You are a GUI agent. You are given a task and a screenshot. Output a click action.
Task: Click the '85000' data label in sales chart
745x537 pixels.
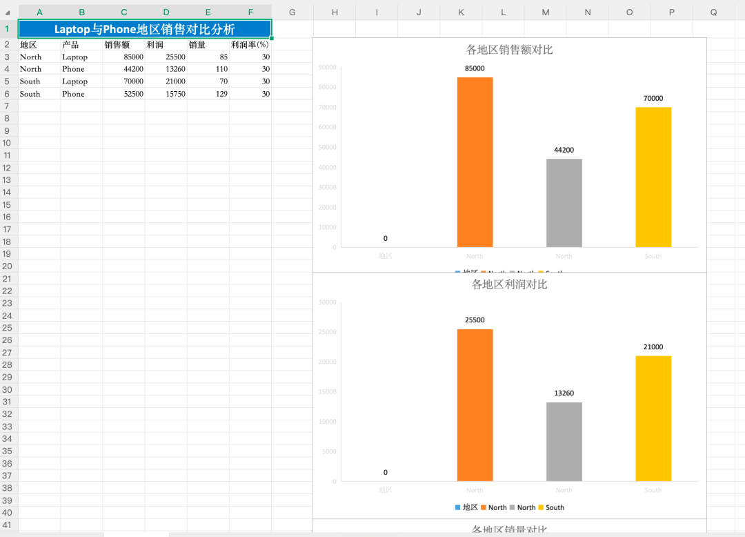(x=475, y=68)
